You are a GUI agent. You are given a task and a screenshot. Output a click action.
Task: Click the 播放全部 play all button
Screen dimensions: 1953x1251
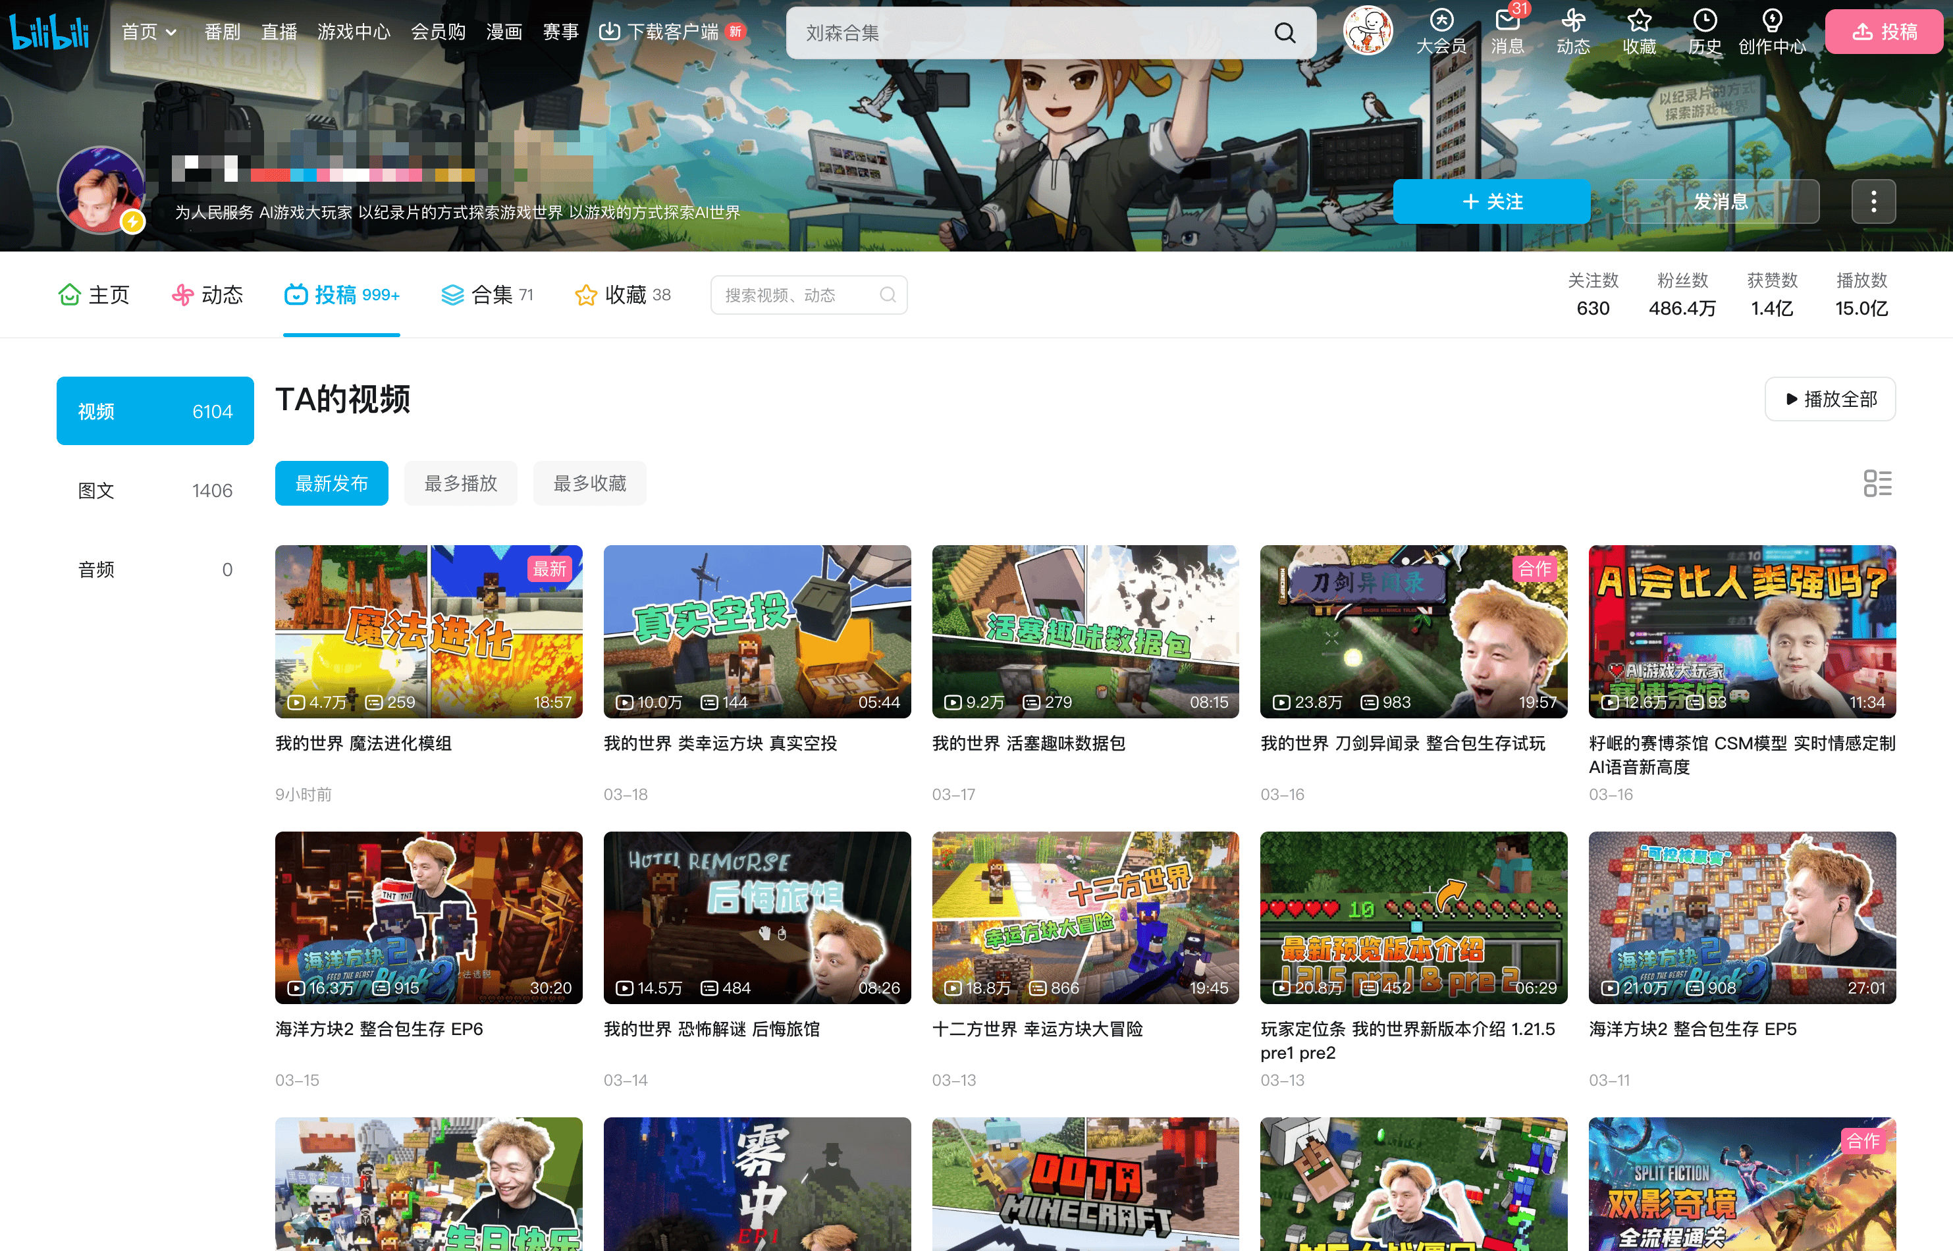(1829, 399)
